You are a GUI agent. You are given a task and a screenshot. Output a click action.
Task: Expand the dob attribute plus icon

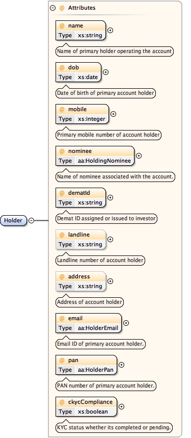pyautogui.click(x=105, y=72)
